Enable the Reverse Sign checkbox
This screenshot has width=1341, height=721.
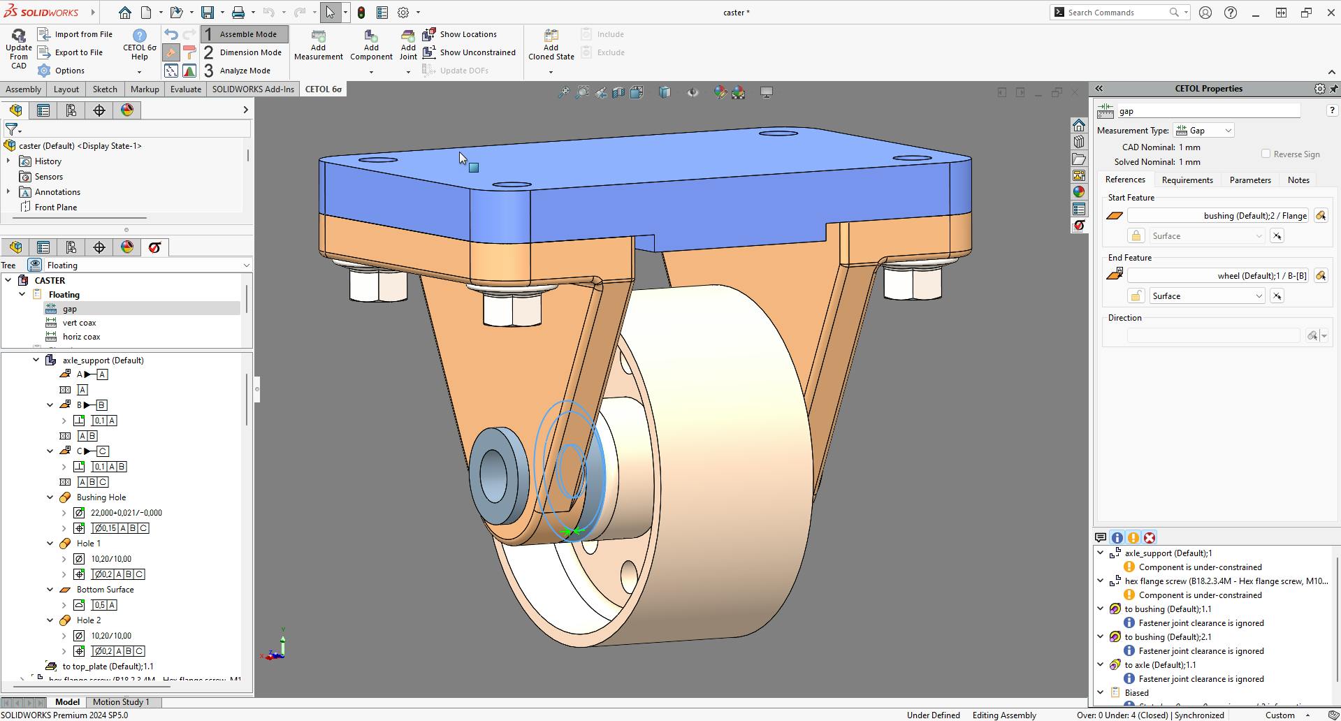click(1266, 154)
